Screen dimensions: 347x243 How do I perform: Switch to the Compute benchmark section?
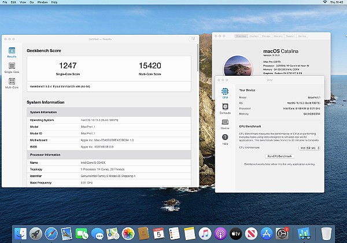click(225, 109)
